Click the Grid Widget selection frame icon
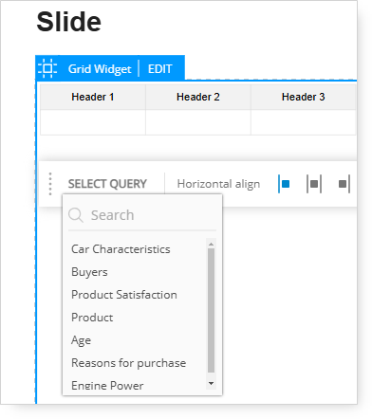This screenshot has width=372, height=419. 47,68
